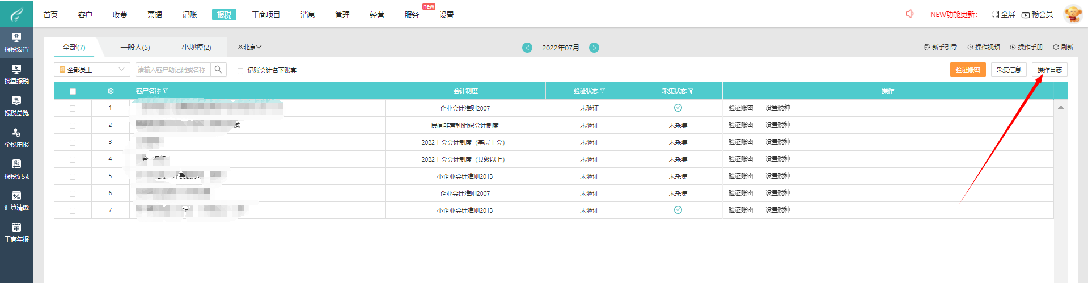Open the 记账 top menu
Screen dimensions: 1088x283
coord(189,15)
